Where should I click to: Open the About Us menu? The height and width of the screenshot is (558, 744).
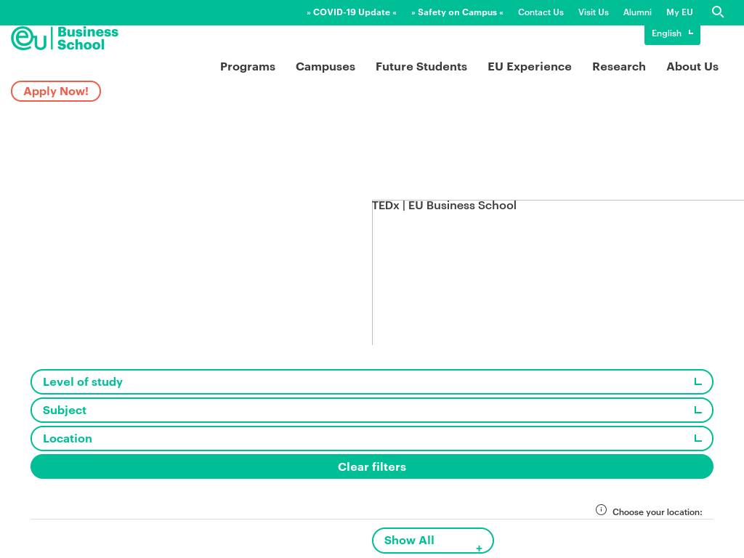coord(692,67)
